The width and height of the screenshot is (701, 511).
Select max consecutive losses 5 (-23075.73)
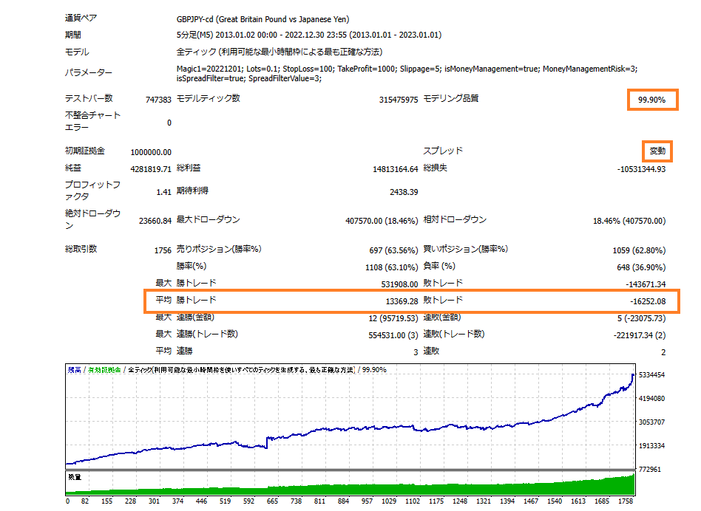point(641,318)
